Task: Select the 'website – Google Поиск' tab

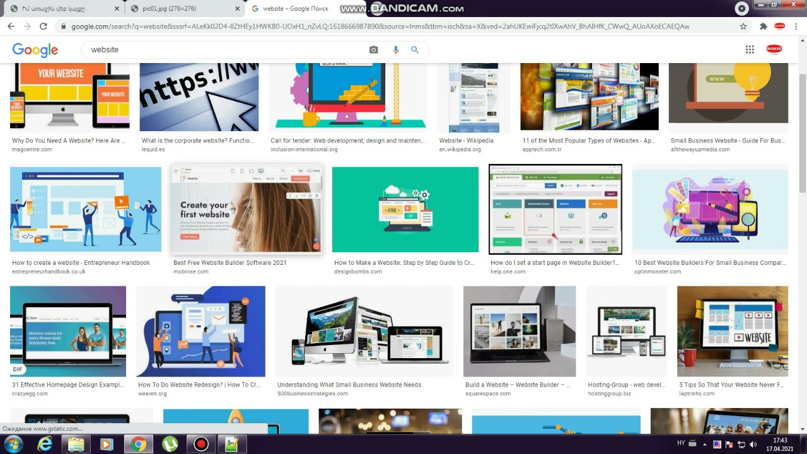Action: click(296, 9)
